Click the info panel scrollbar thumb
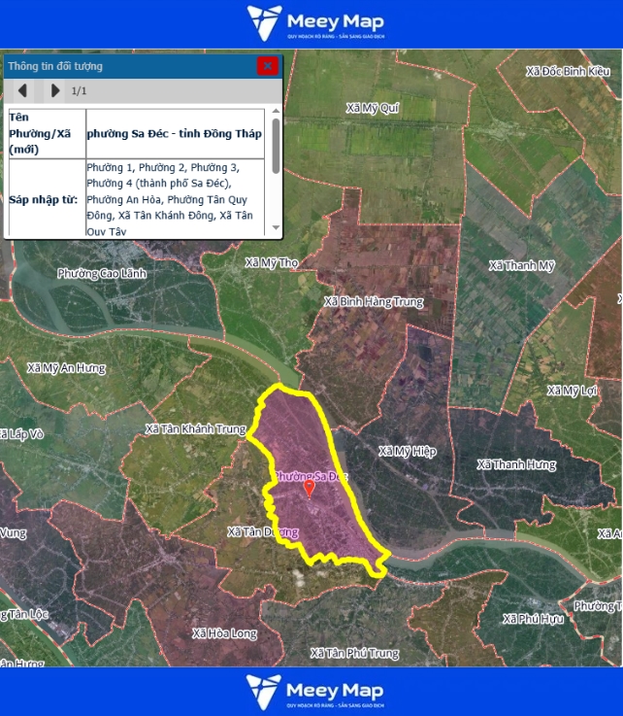The width and height of the screenshot is (623, 716). pos(276,146)
